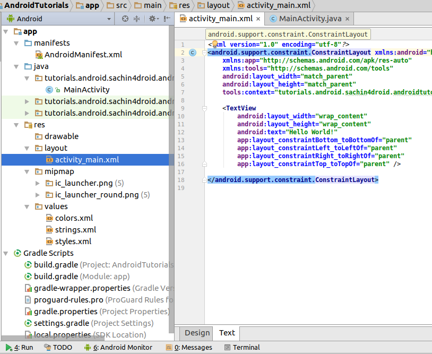Open build.gradle for Project AndroidTutorials

[99, 265]
